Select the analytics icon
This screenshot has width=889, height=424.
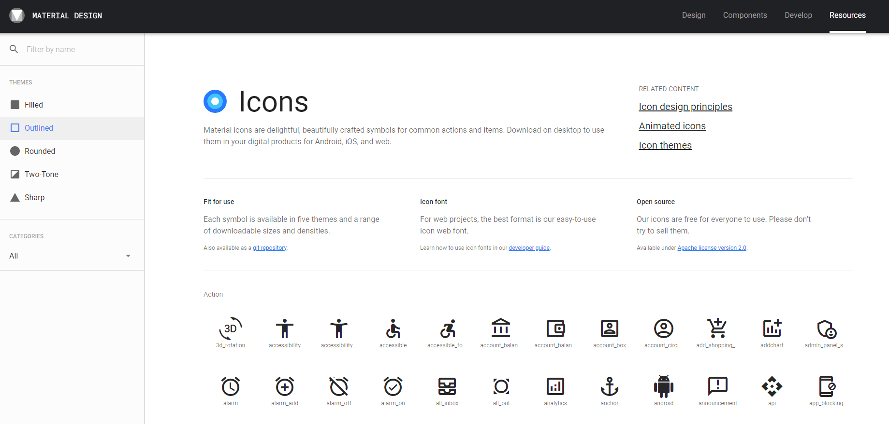[x=555, y=386]
